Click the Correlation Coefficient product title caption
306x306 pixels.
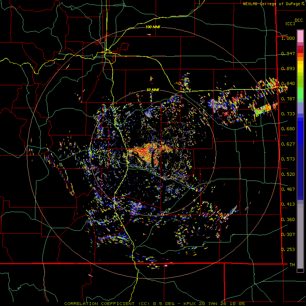click(154, 304)
